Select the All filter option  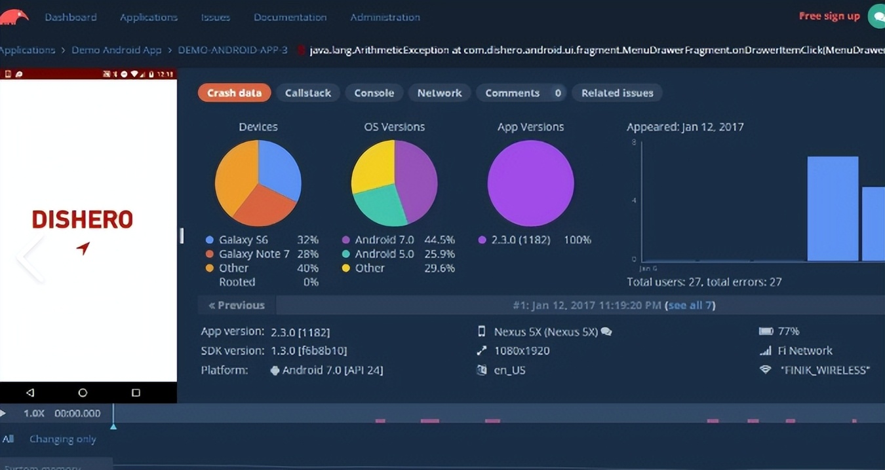pos(7,439)
